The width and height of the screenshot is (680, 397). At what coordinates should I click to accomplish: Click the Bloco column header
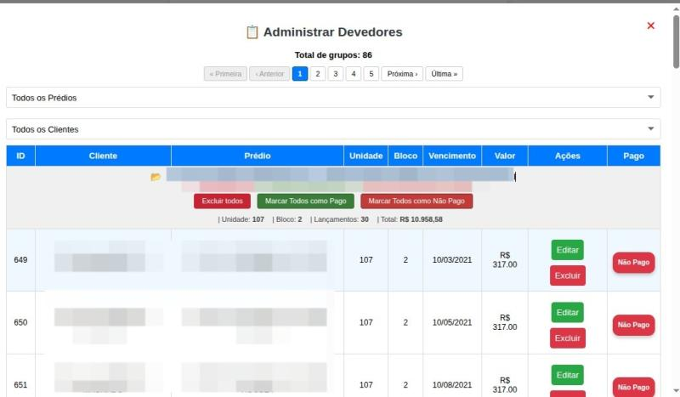tap(405, 156)
